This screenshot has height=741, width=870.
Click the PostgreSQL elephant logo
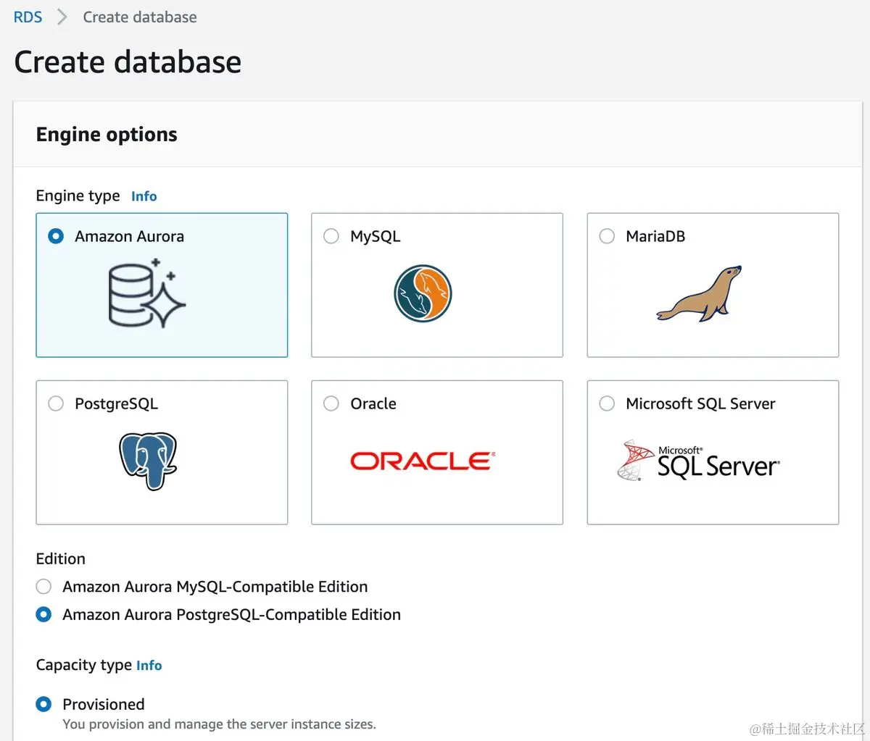pyautogui.click(x=148, y=461)
